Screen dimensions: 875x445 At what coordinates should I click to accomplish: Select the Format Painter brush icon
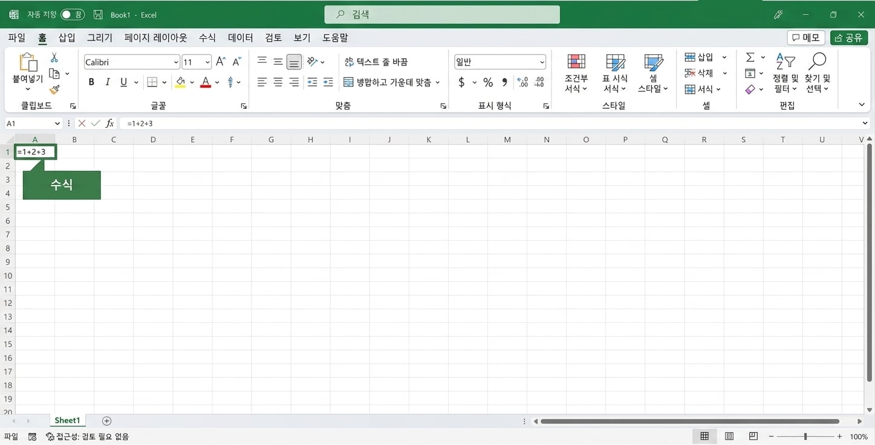coord(54,89)
